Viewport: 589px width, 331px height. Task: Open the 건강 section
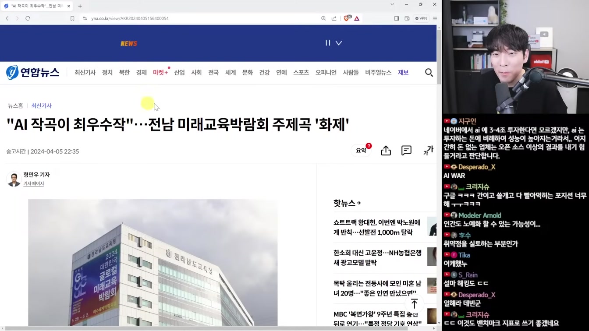click(265, 72)
